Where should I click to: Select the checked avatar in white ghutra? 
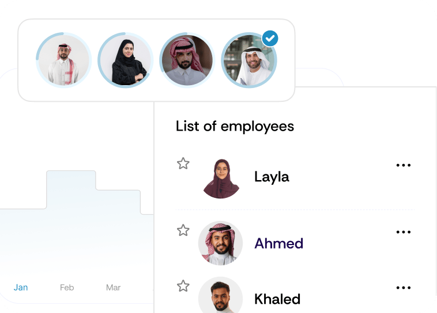[x=248, y=61]
